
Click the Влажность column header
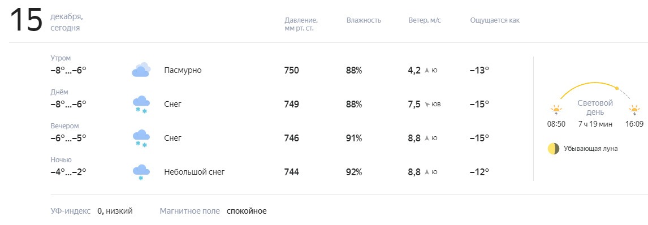tap(364, 20)
